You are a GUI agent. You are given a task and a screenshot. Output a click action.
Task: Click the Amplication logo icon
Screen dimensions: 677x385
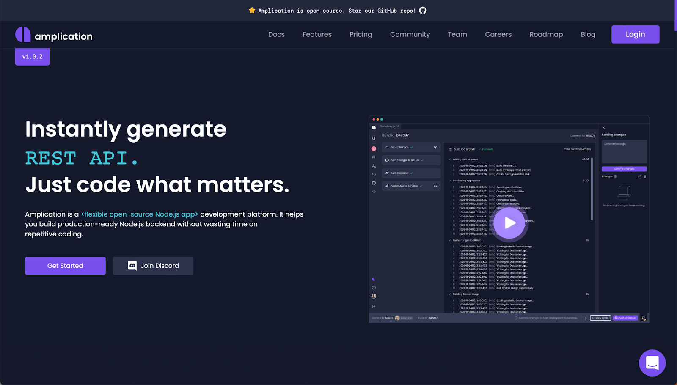click(x=23, y=35)
